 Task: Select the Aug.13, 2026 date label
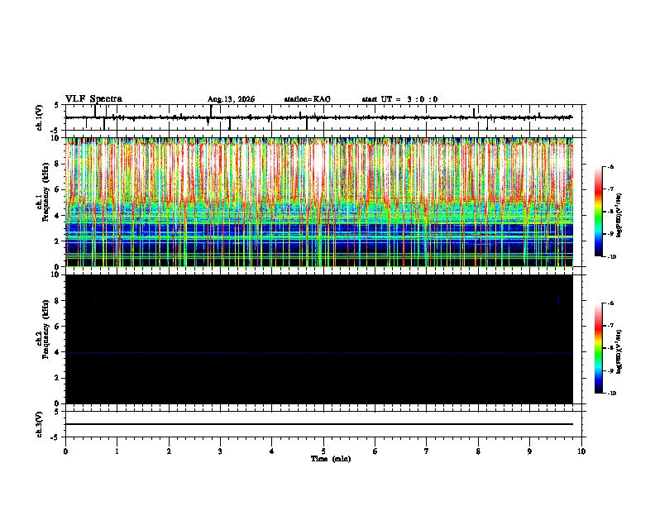pyautogui.click(x=231, y=99)
